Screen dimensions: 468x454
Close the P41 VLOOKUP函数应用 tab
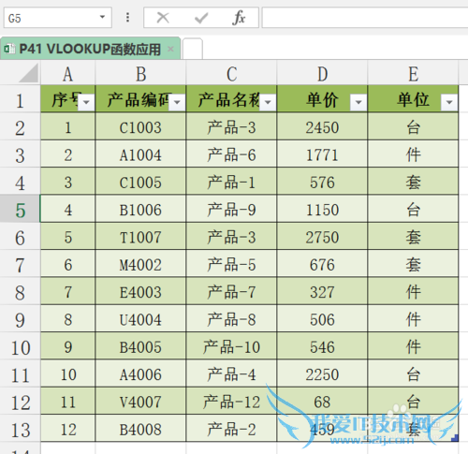(x=170, y=49)
